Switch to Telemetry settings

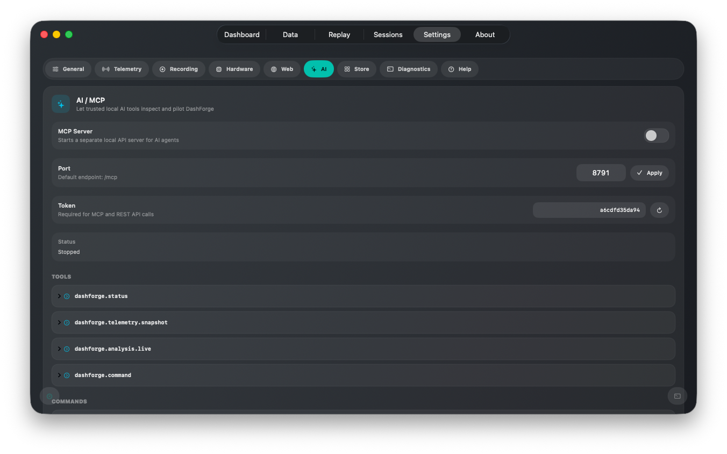pyautogui.click(x=122, y=69)
